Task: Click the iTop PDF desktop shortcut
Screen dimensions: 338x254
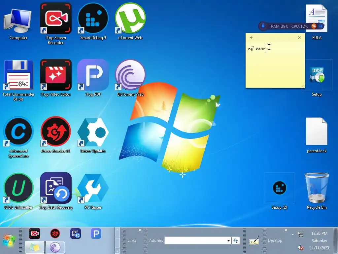Action: [x=93, y=78]
